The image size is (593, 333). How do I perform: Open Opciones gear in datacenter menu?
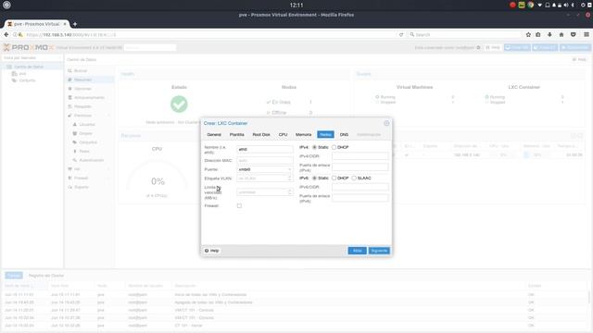(70, 89)
